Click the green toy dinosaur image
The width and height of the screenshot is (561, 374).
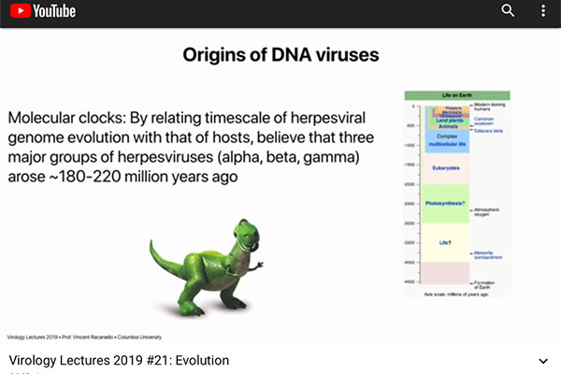click(x=207, y=267)
